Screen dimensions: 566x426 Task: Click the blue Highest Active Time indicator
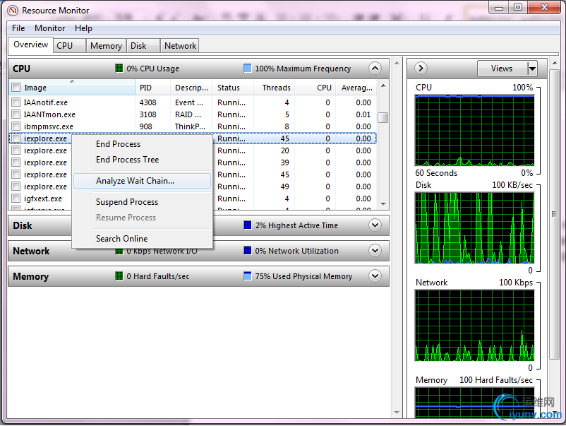click(x=247, y=225)
